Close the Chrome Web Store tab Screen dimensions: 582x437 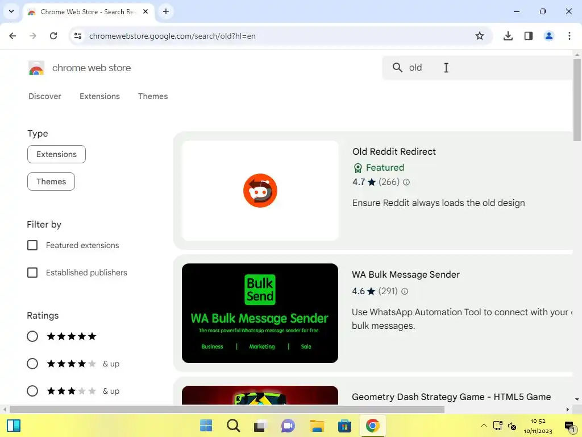pos(145,11)
